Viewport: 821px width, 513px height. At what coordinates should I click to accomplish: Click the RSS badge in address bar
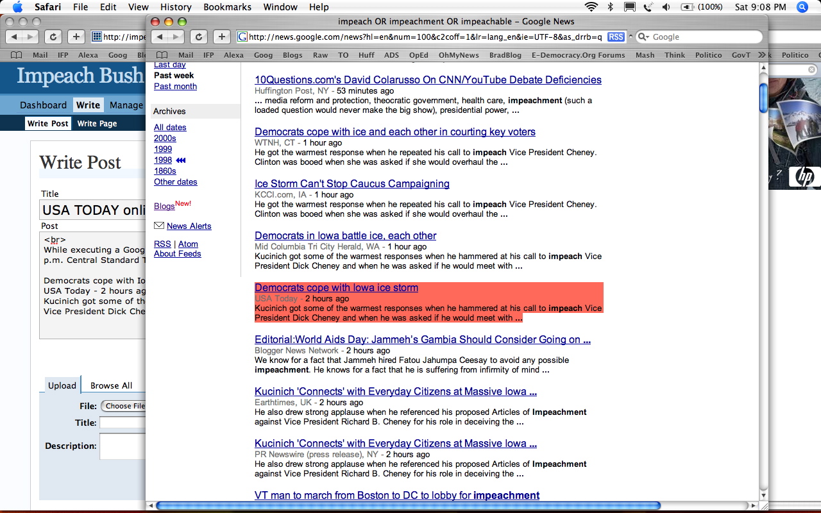tap(616, 37)
